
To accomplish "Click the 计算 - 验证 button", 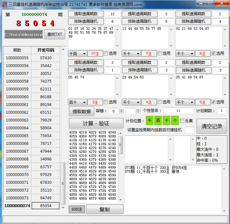I will coord(96,123).
